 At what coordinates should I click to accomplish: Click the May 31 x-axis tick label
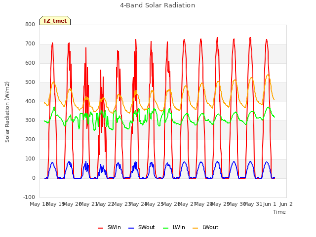(253, 204)
